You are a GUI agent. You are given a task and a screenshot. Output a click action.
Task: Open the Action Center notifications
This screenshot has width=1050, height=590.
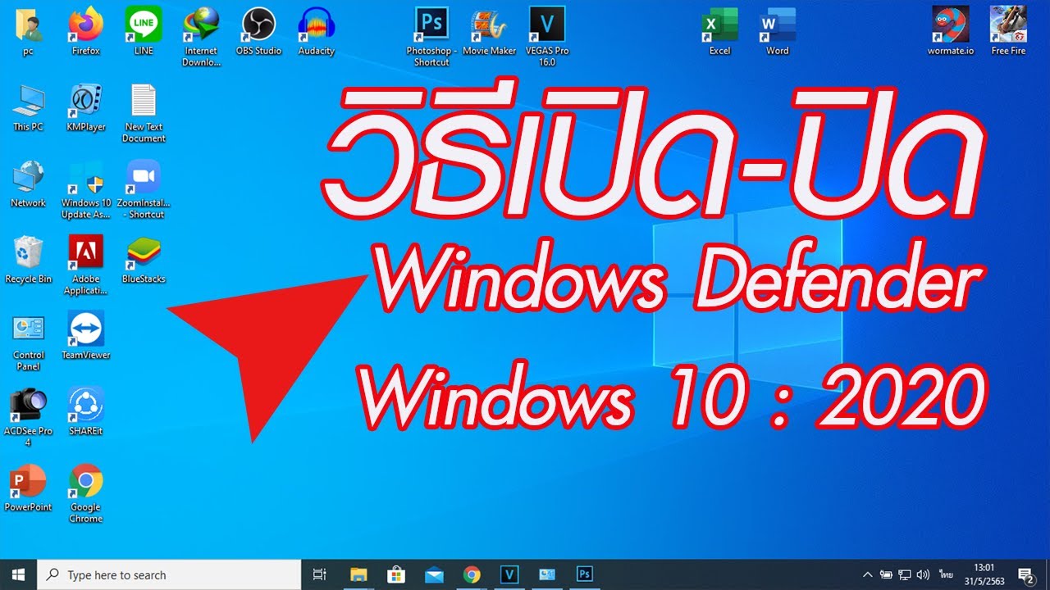click(x=1025, y=574)
